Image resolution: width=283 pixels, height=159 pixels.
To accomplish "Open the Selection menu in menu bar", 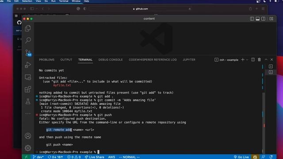I will point(27,1).
